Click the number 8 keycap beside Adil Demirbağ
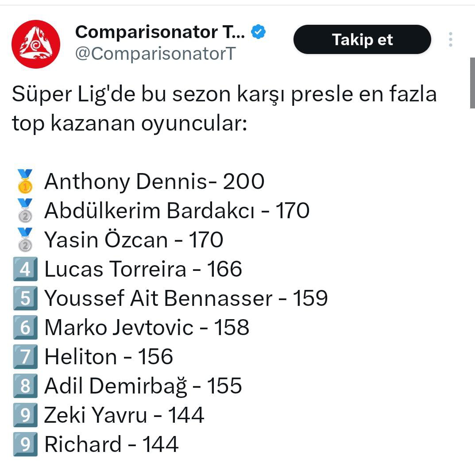 click(x=25, y=386)
